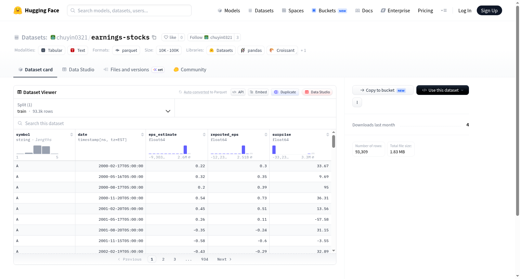This screenshot has width=520, height=279.
Task: Open the navigation overflow menu icon beside Pricing
Action: coord(444,10)
